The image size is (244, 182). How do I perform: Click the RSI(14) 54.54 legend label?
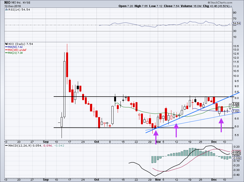click(19, 10)
